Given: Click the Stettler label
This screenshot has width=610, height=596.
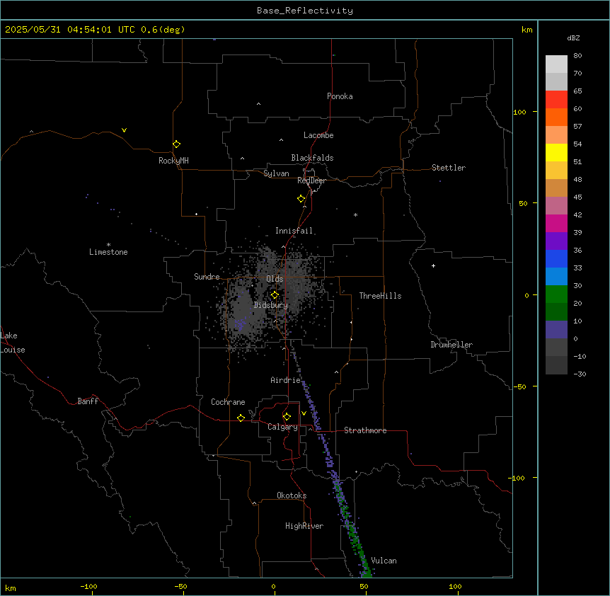Looking at the screenshot, I should [x=449, y=168].
